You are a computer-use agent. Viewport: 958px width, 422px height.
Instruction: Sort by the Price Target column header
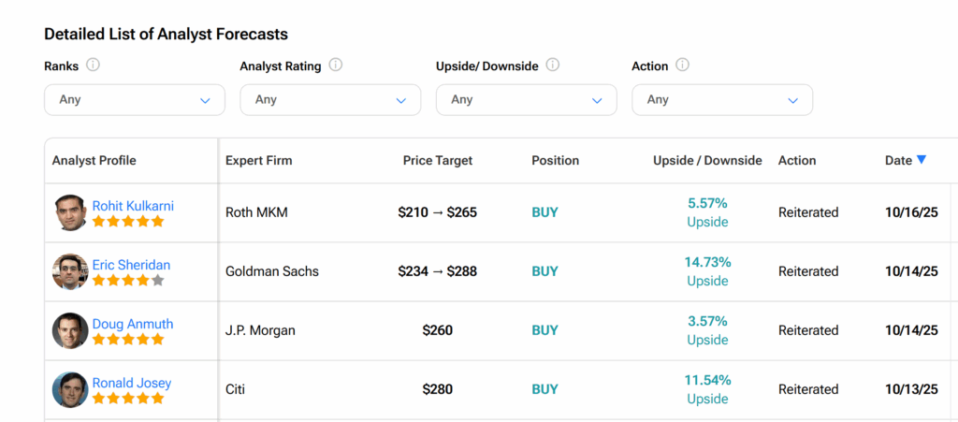click(x=437, y=161)
